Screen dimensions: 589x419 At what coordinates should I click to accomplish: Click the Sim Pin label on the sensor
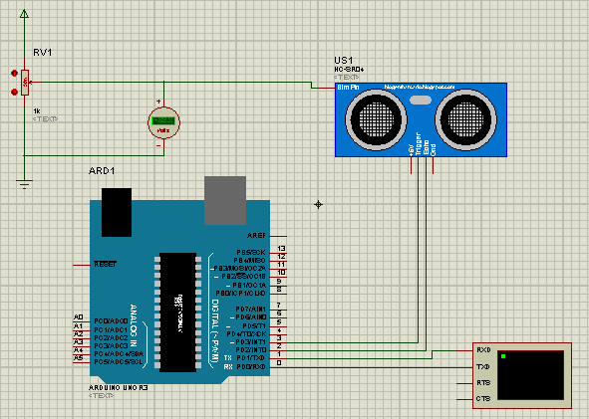point(348,87)
